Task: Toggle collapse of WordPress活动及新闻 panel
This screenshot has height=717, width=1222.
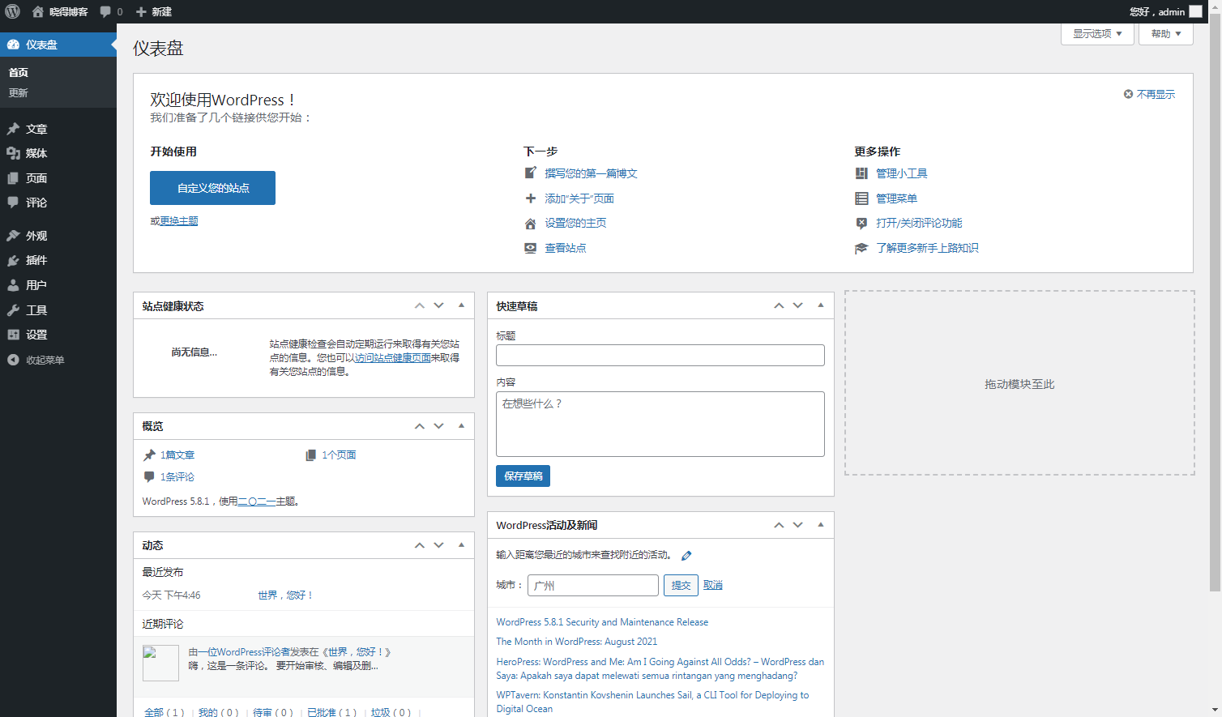Action: (x=820, y=525)
